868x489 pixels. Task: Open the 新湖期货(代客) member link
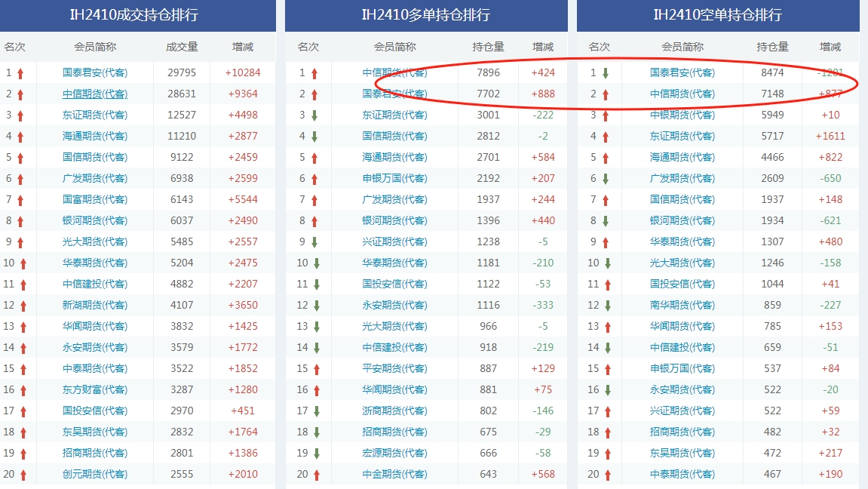tap(95, 305)
